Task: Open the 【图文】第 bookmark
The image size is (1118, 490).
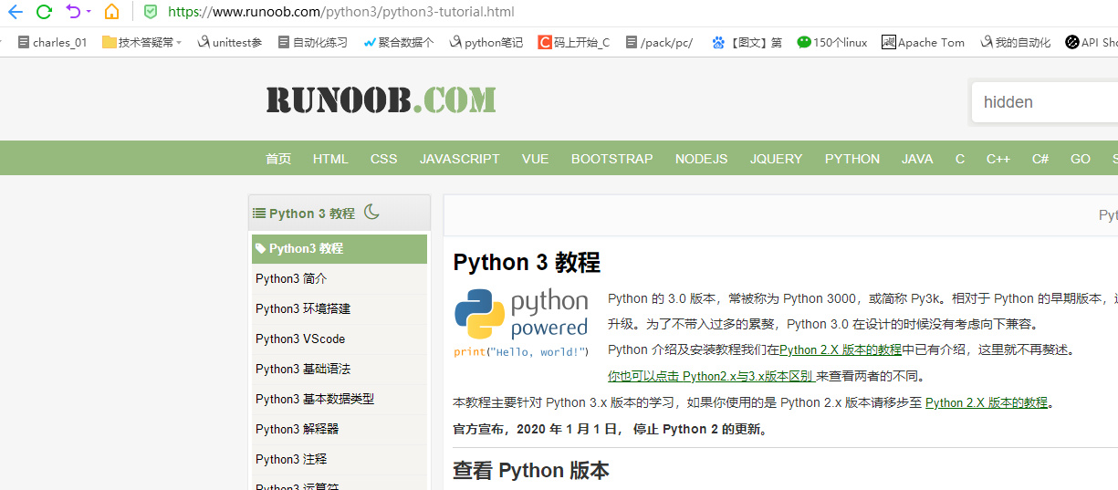Action: click(x=747, y=42)
